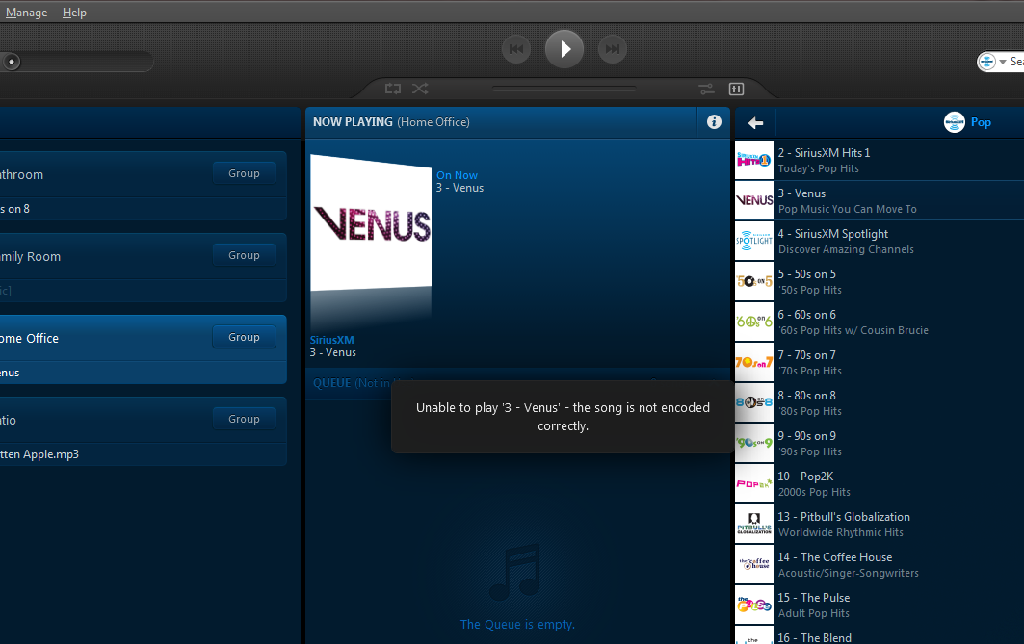Skip to the next track
Image resolution: width=1024 pixels, height=644 pixels.
coord(613,49)
